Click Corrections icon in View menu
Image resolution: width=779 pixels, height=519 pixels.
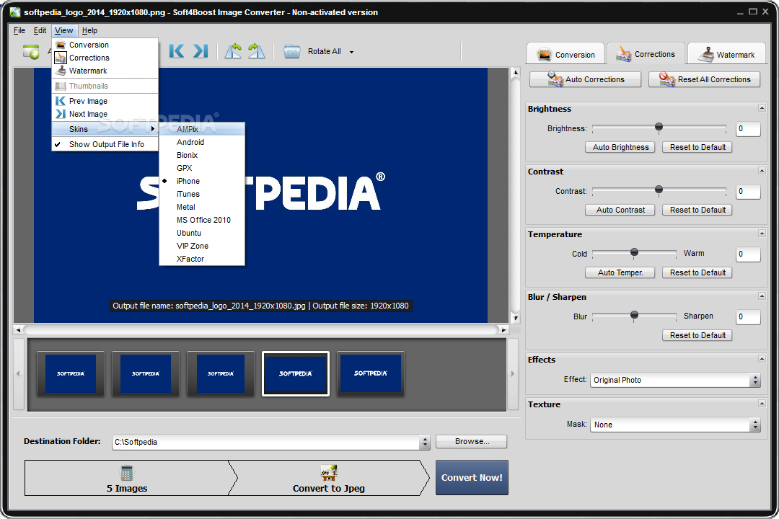click(x=61, y=58)
